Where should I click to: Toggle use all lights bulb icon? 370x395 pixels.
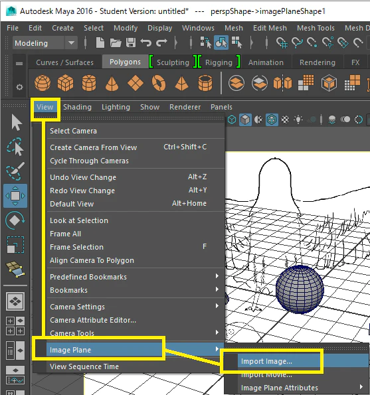point(298,119)
